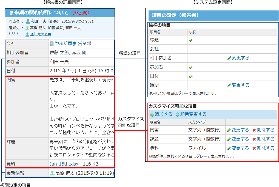Click the pencil icon in the 時間 row
This screenshot has width=279, height=187.
tap(229, 85)
